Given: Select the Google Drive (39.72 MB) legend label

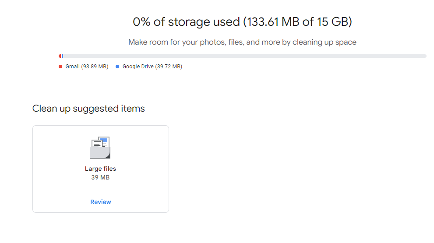Looking at the screenshot, I should click(152, 67).
